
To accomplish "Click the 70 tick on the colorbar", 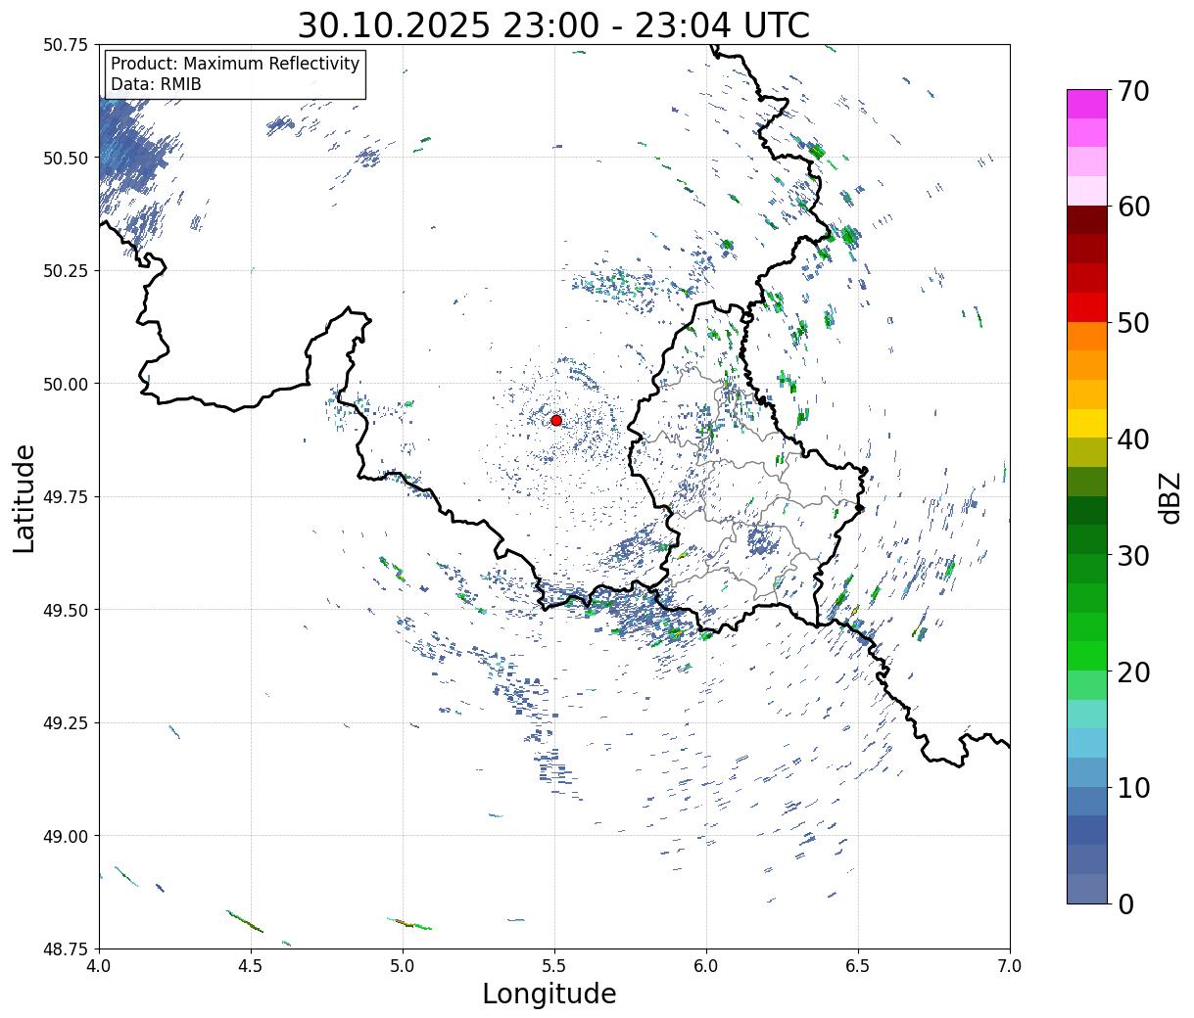I will click(x=1132, y=91).
